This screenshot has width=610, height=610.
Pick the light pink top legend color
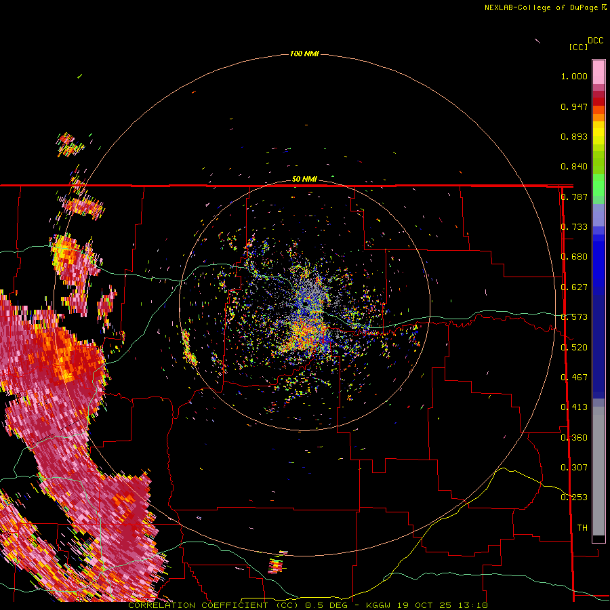[x=598, y=72]
